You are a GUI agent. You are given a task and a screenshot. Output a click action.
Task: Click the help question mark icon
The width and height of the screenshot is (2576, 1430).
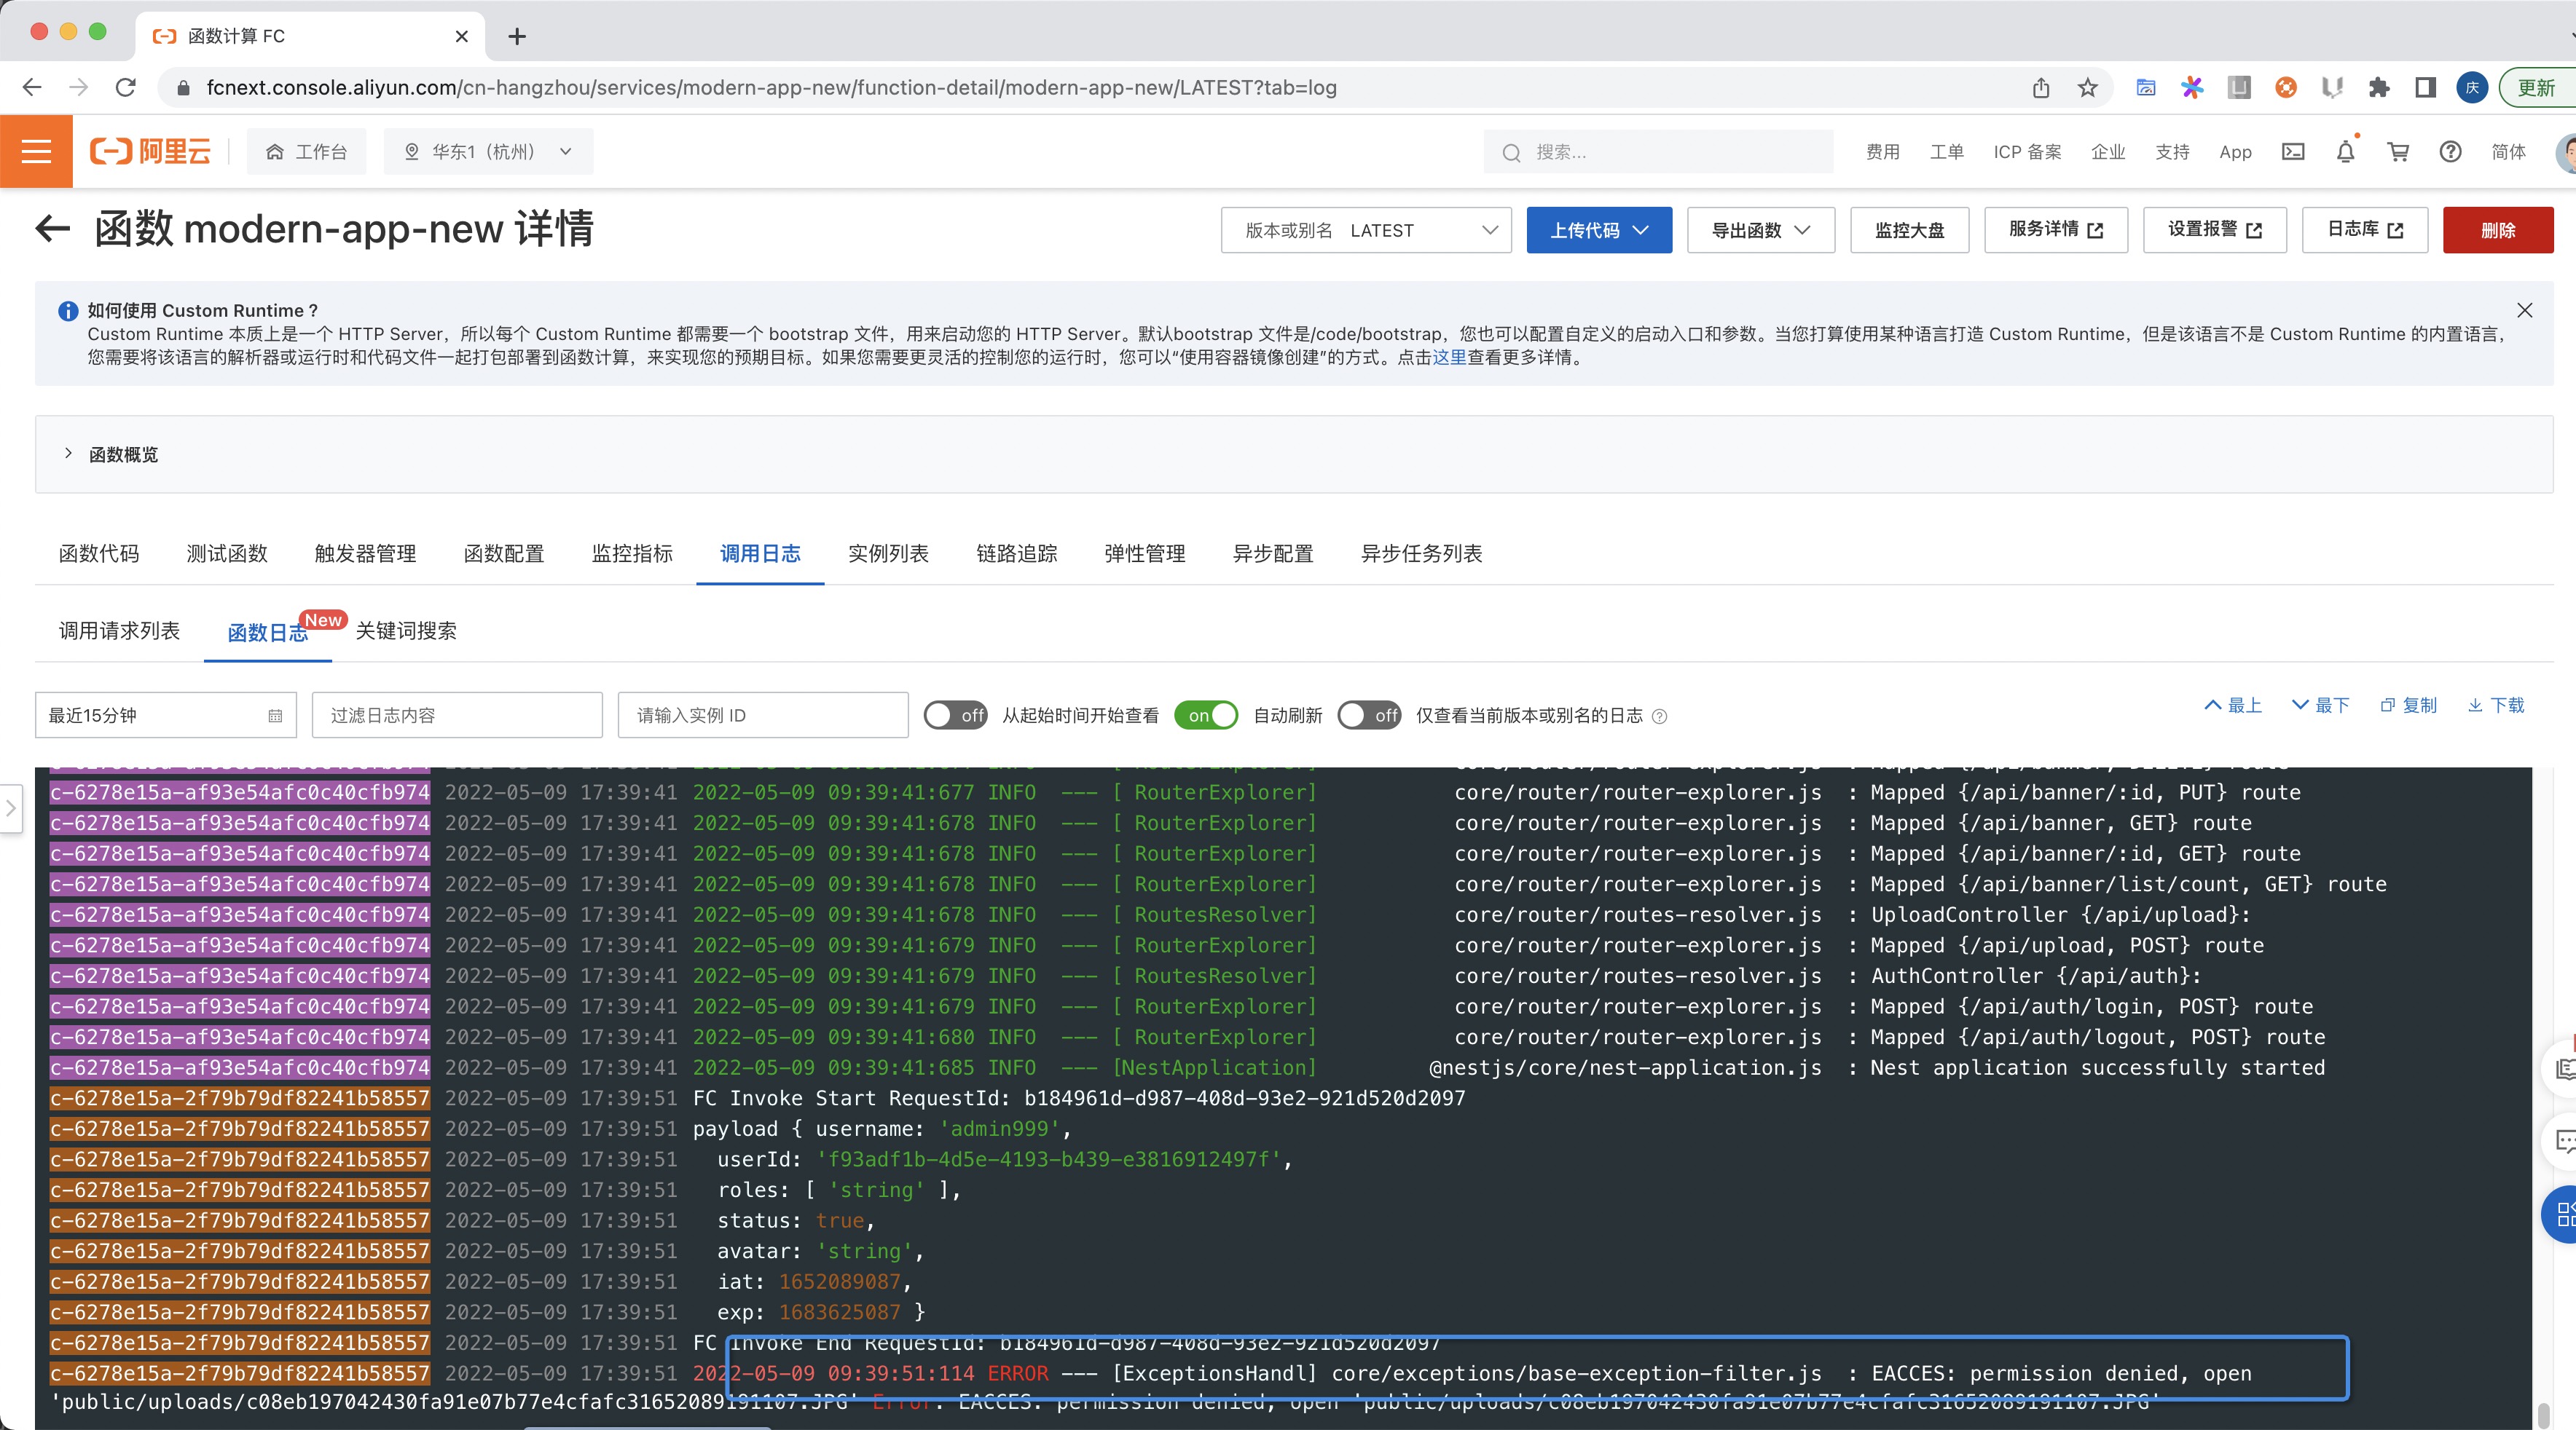[2450, 152]
